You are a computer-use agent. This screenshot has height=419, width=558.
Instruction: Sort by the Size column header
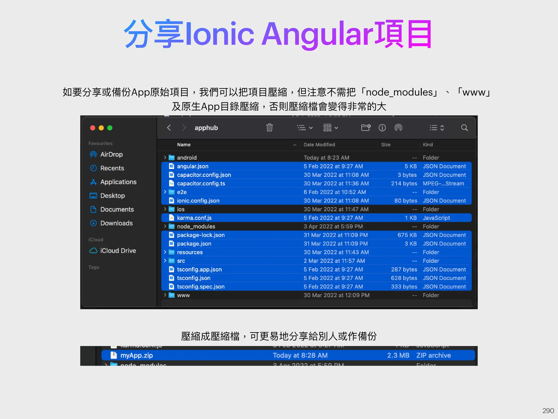tap(386, 145)
